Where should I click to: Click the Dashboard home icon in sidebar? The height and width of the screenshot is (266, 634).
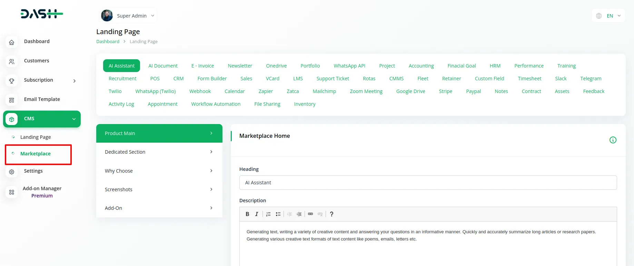pos(12,42)
